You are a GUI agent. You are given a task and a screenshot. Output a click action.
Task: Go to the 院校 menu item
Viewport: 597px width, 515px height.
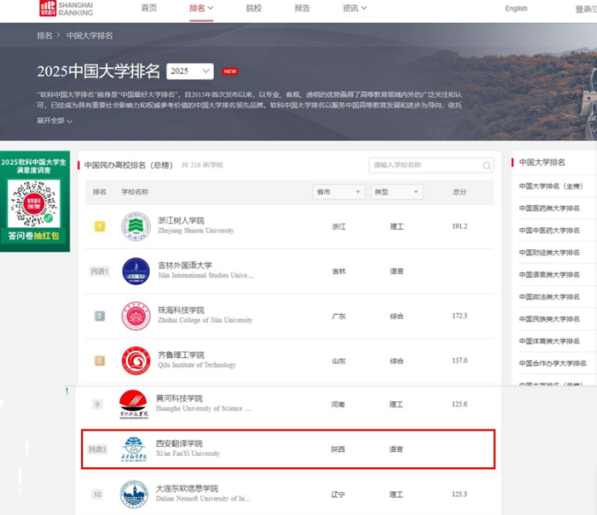[254, 8]
